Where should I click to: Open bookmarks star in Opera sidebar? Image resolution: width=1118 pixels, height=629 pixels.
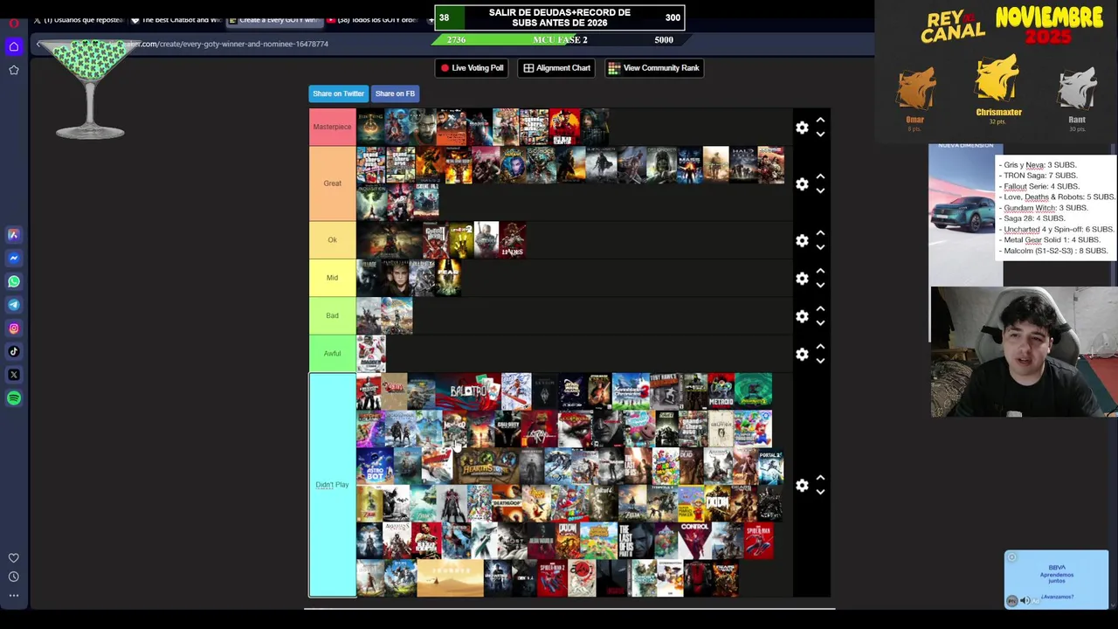click(14, 70)
